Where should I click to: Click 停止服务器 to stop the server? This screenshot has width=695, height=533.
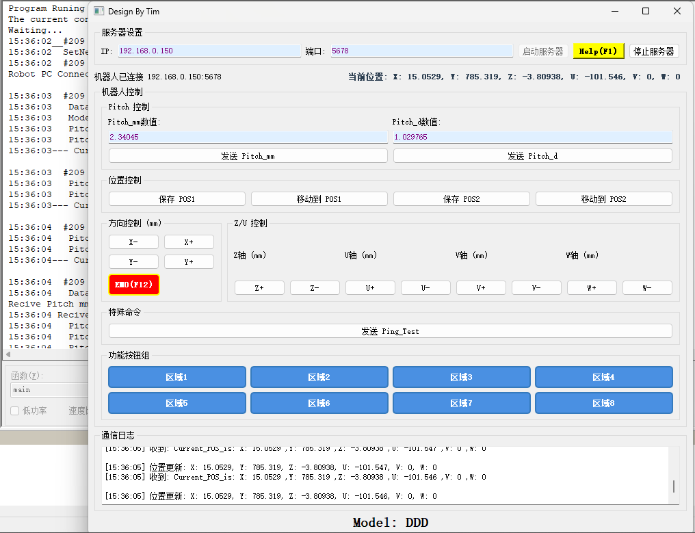tap(653, 51)
